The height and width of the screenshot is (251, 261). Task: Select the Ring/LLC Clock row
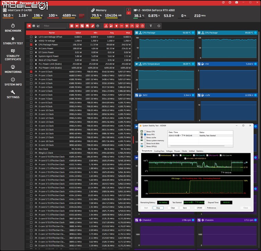pos(79,153)
